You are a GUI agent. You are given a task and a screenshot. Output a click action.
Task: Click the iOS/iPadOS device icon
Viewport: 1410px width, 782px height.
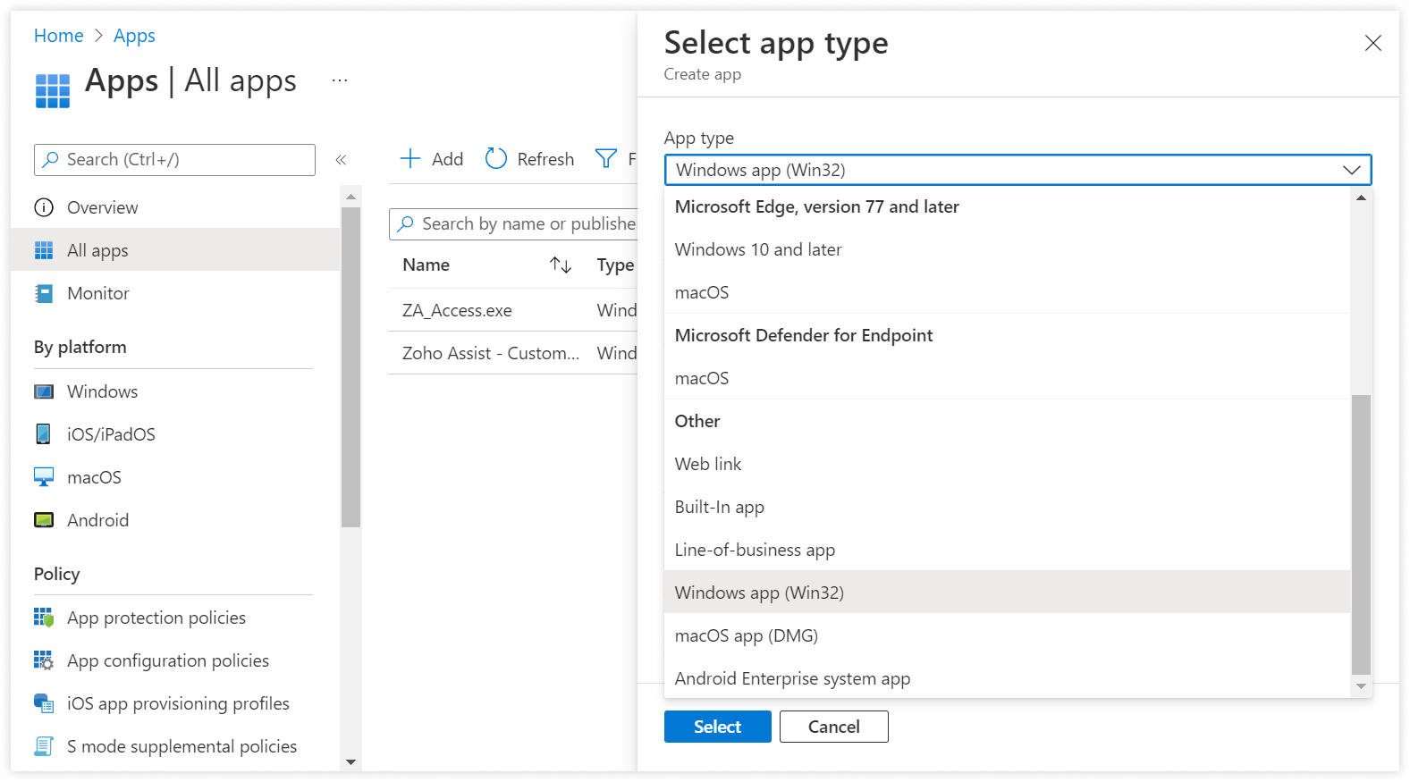[44, 434]
